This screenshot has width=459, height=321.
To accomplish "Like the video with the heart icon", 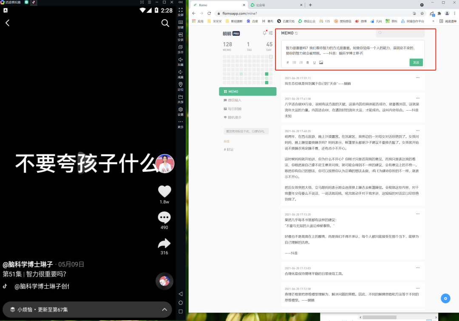I will [164, 192].
